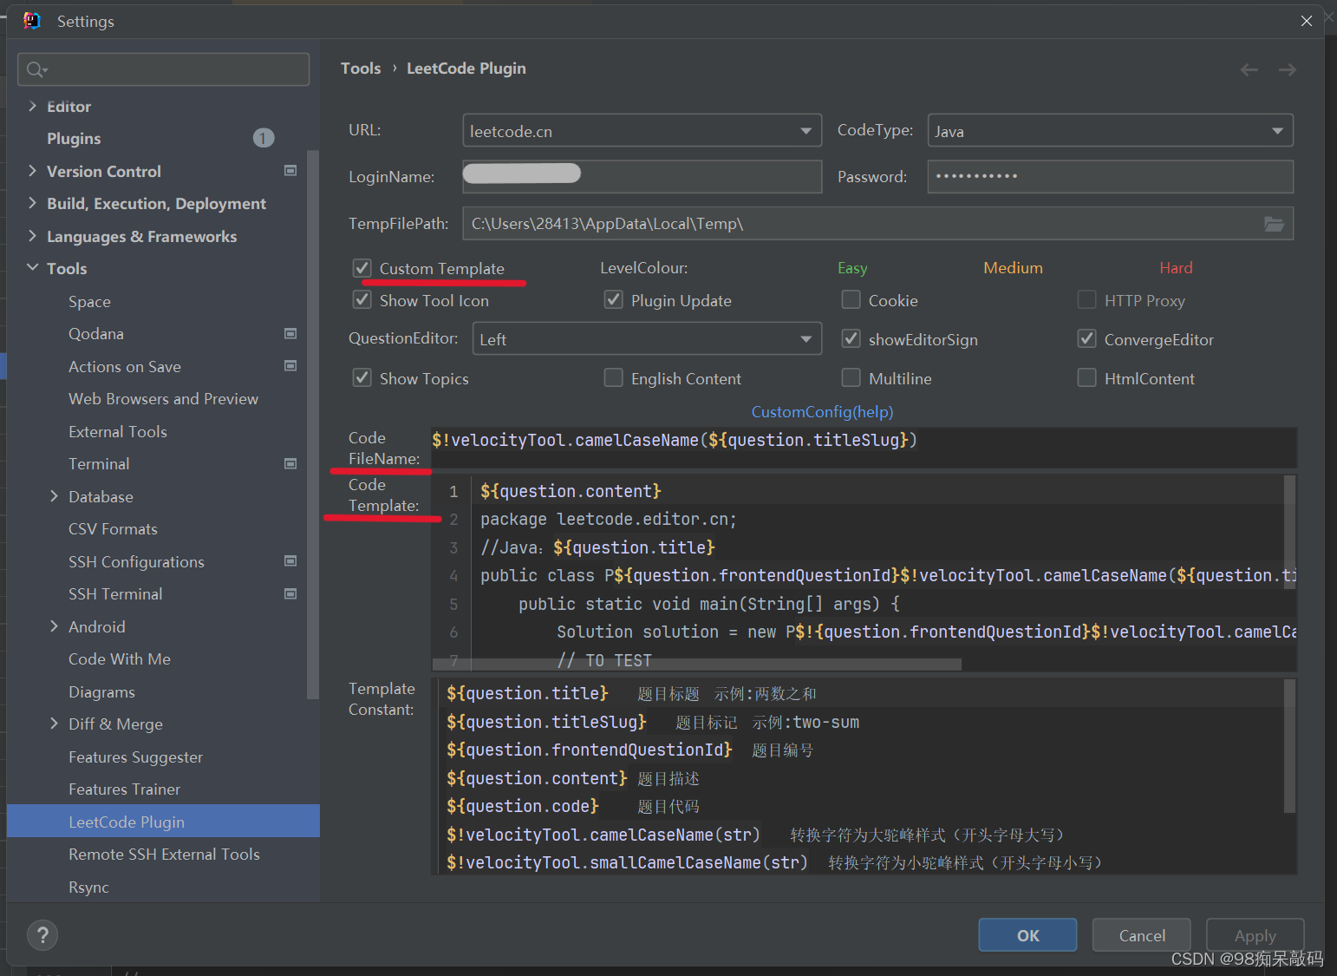
Task: Collapse the Tools section chevron
Action: [32, 268]
